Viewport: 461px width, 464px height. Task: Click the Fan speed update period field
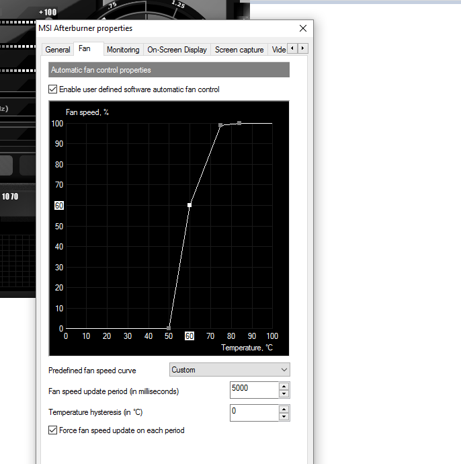pyautogui.click(x=254, y=390)
